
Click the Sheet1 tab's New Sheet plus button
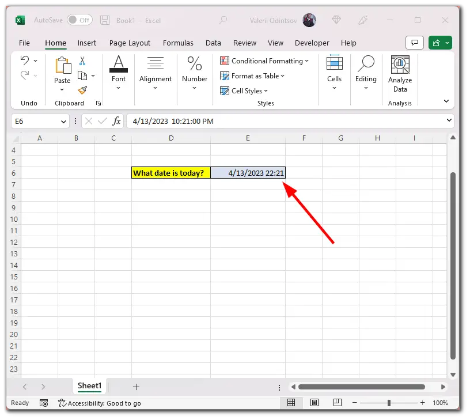(x=136, y=387)
